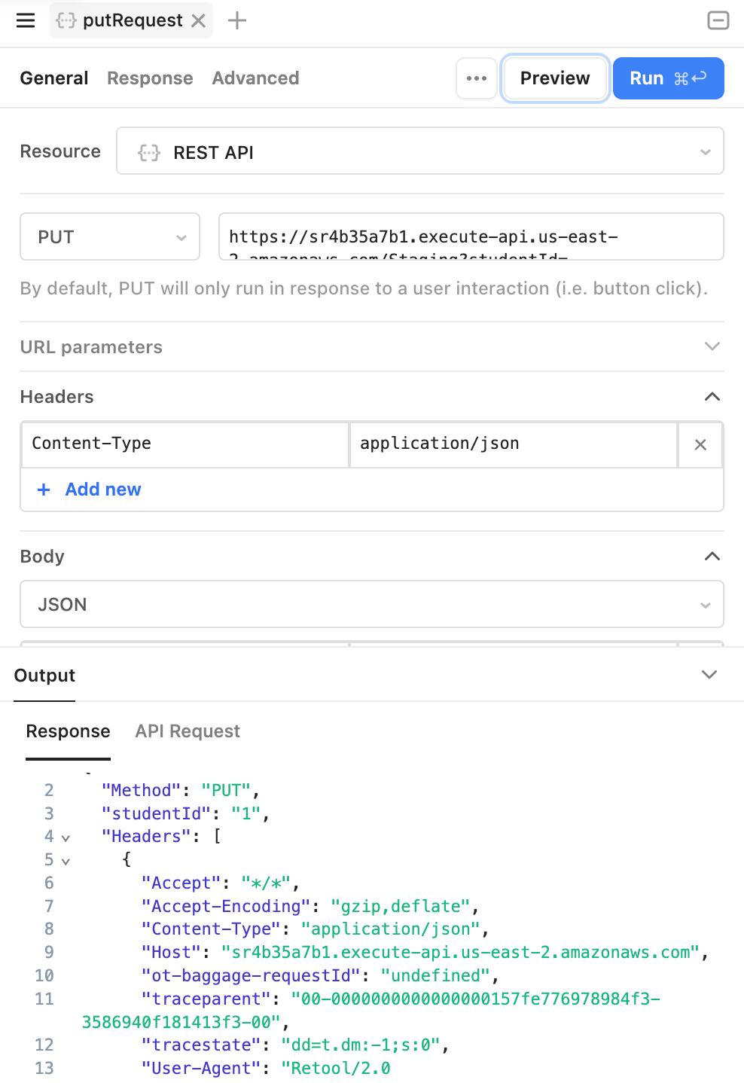Run the putRequest query
Screen dimensions: 744x1083
pyautogui.click(x=669, y=78)
